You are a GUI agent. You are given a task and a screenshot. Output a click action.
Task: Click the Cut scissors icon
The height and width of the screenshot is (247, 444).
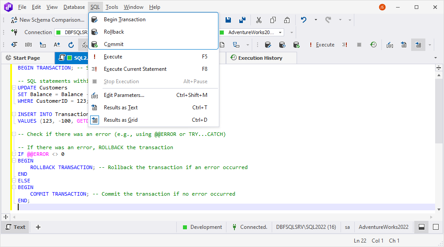258,20
